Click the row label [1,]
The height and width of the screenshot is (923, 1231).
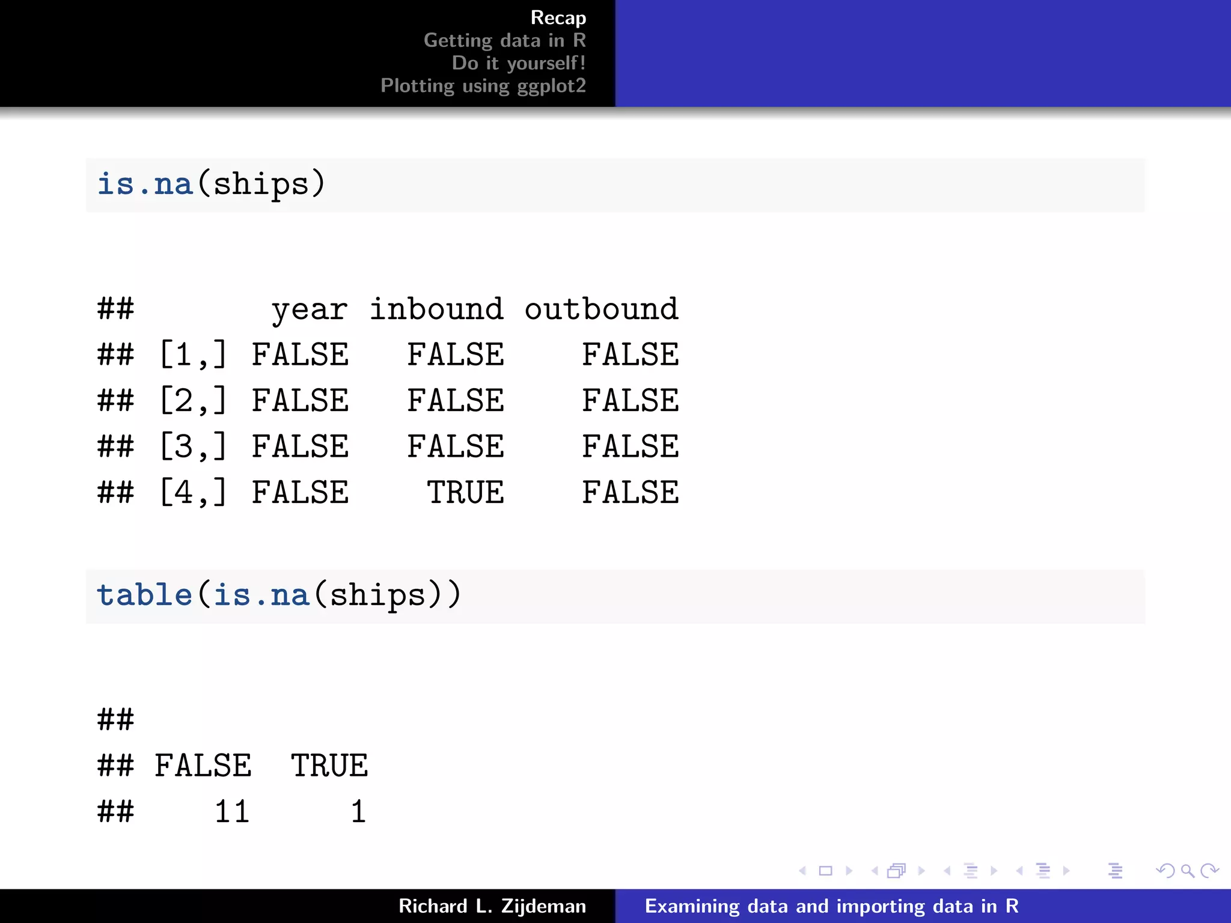[x=194, y=355]
